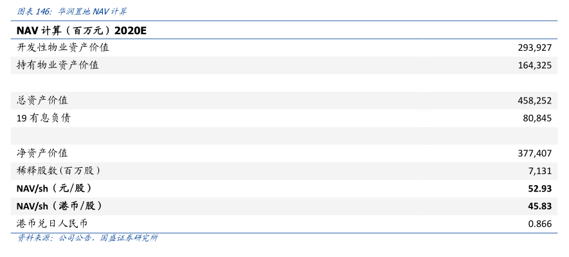Click the 持有物业资产价值 row label
Viewport: 569px width, 257px height.
click(57, 65)
